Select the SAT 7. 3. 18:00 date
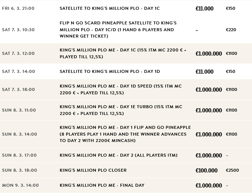 [18, 89]
